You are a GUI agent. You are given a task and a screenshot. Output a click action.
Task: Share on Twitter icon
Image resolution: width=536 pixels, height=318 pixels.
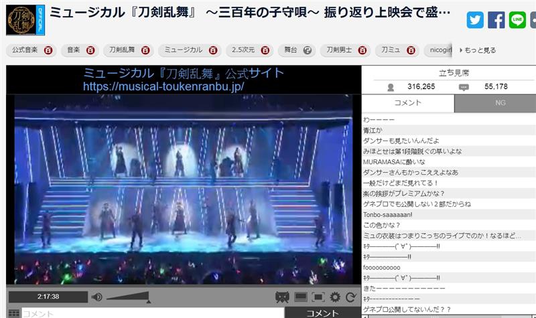pos(475,20)
